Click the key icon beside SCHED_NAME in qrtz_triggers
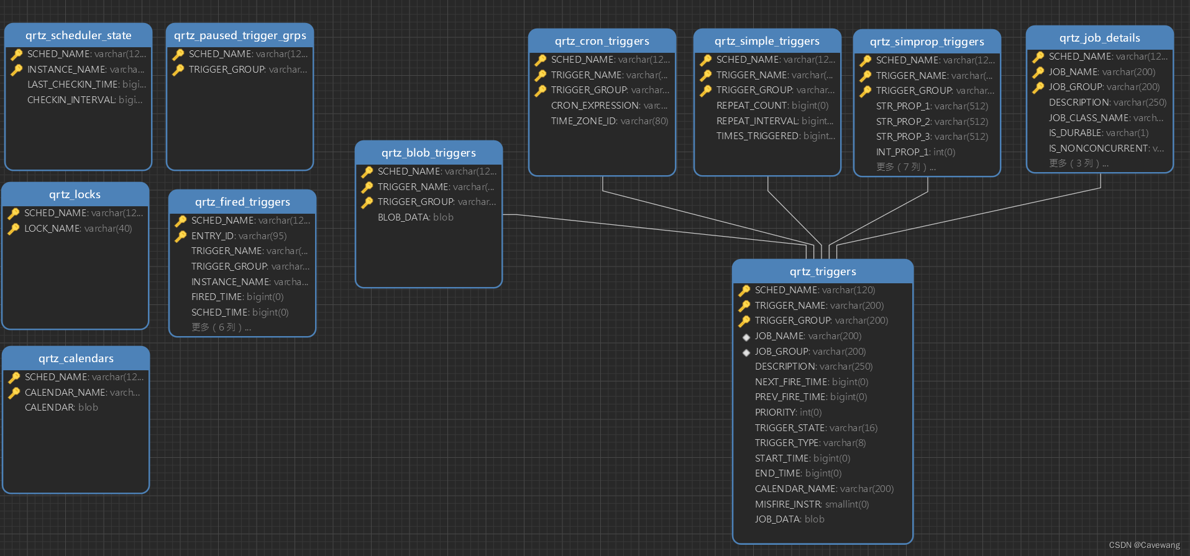 tap(744, 290)
